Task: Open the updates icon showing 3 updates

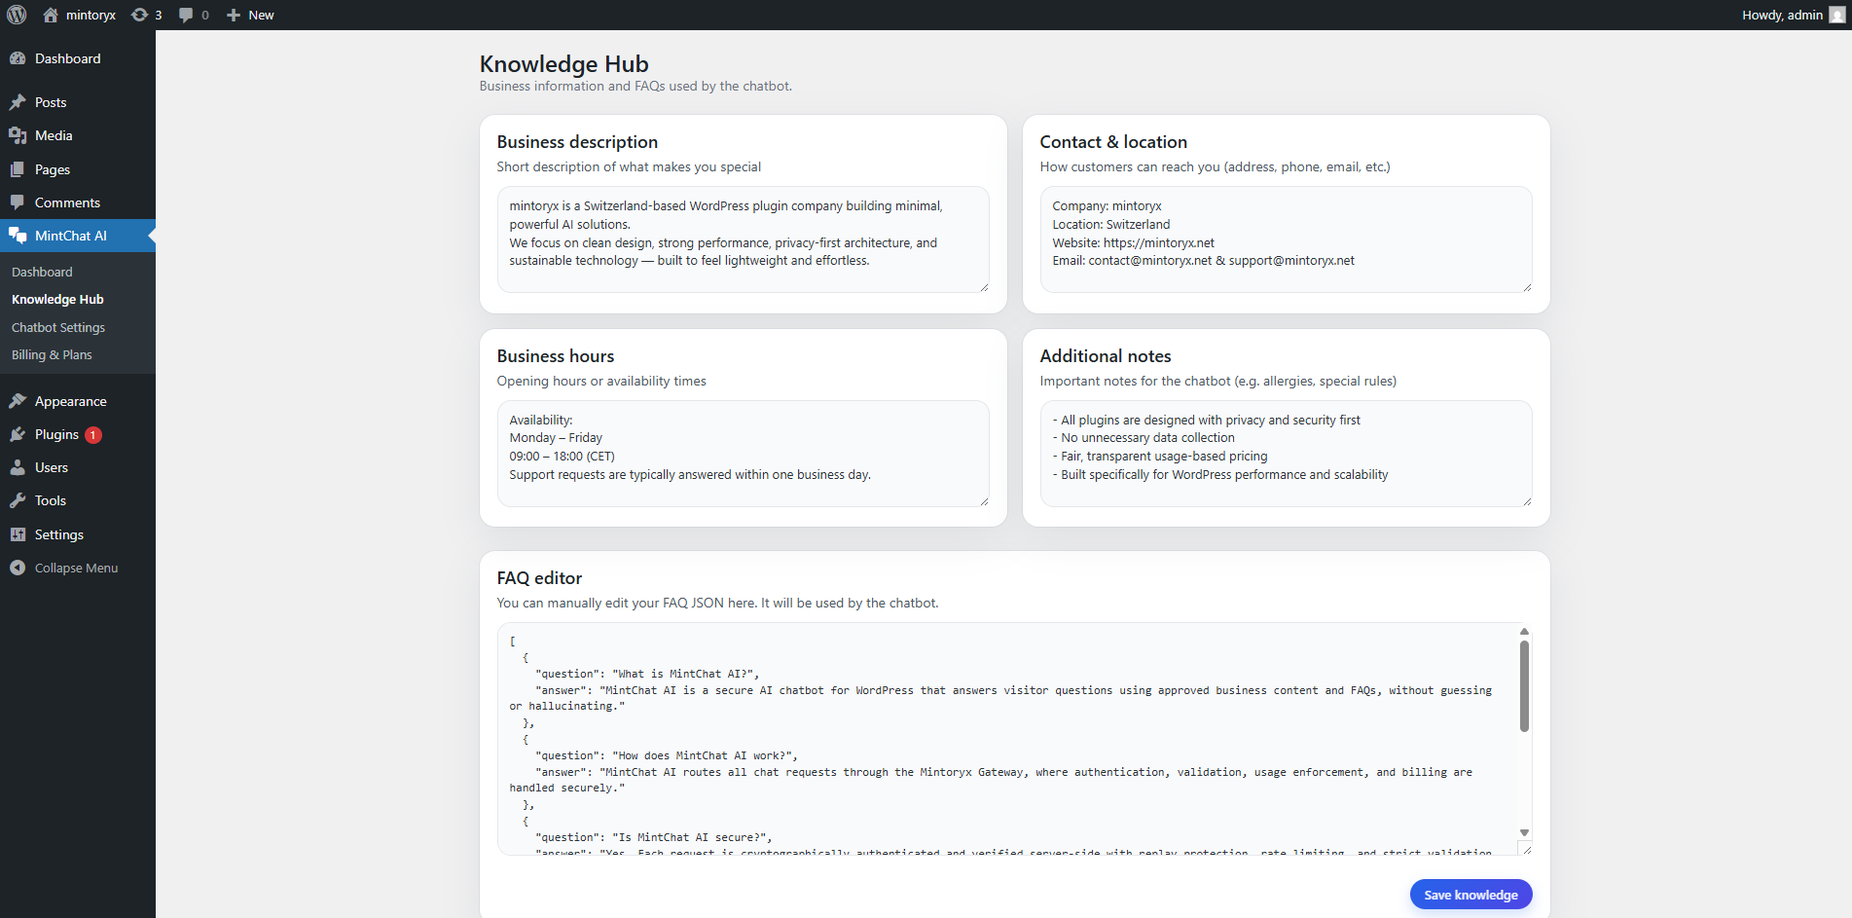Action: (146, 15)
